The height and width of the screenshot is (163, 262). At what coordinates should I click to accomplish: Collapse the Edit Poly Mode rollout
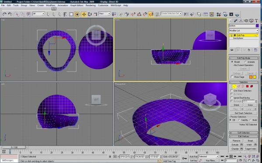point(244,58)
